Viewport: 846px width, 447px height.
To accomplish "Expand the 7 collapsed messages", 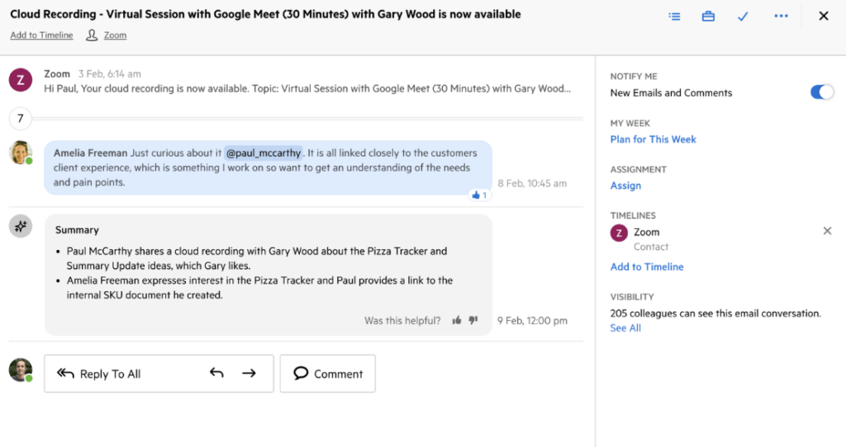I will tap(21, 120).
